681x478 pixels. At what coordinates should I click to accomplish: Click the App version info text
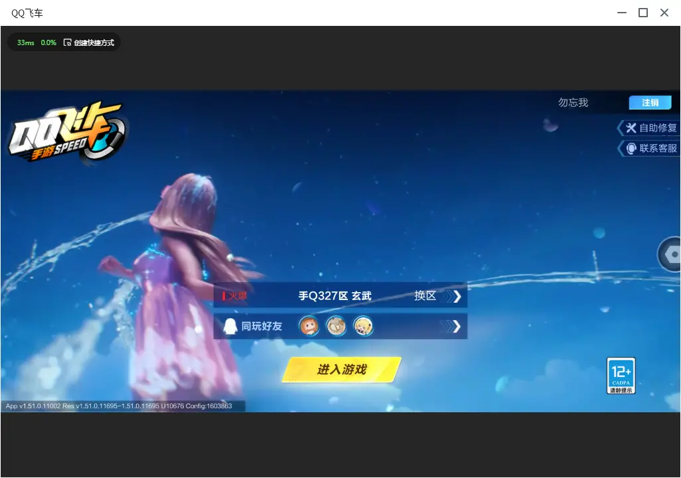tap(119, 406)
